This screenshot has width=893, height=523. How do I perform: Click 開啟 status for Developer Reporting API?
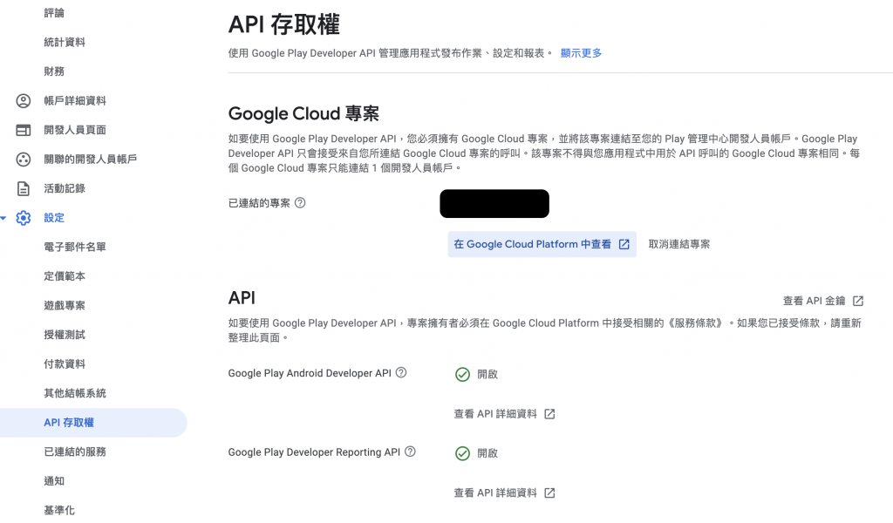tap(487, 453)
